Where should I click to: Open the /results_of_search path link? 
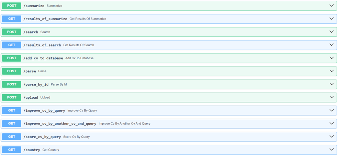[x=42, y=45]
